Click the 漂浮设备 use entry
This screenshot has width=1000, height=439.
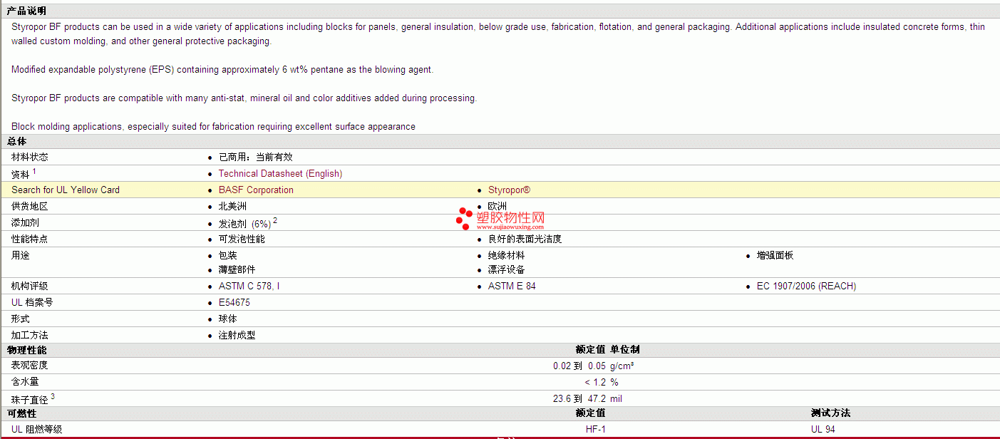pos(507,269)
